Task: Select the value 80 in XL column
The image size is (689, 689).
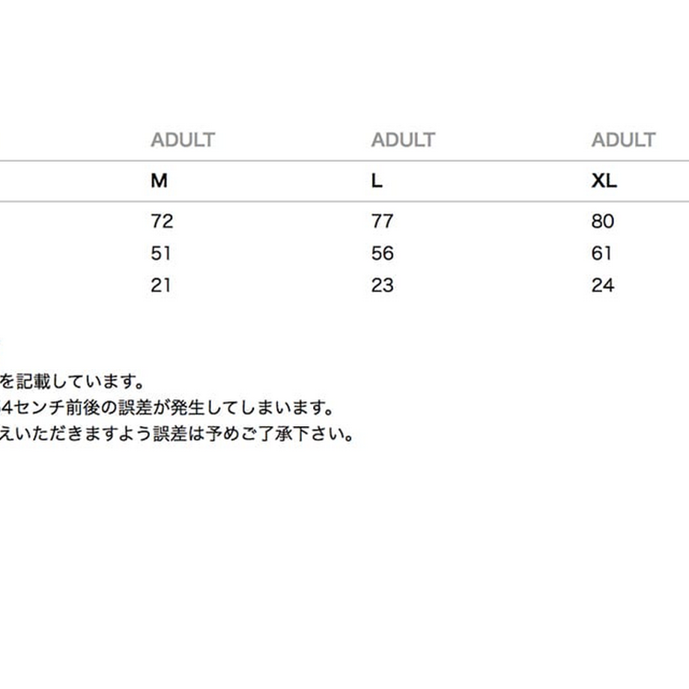Action: (x=603, y=221)
